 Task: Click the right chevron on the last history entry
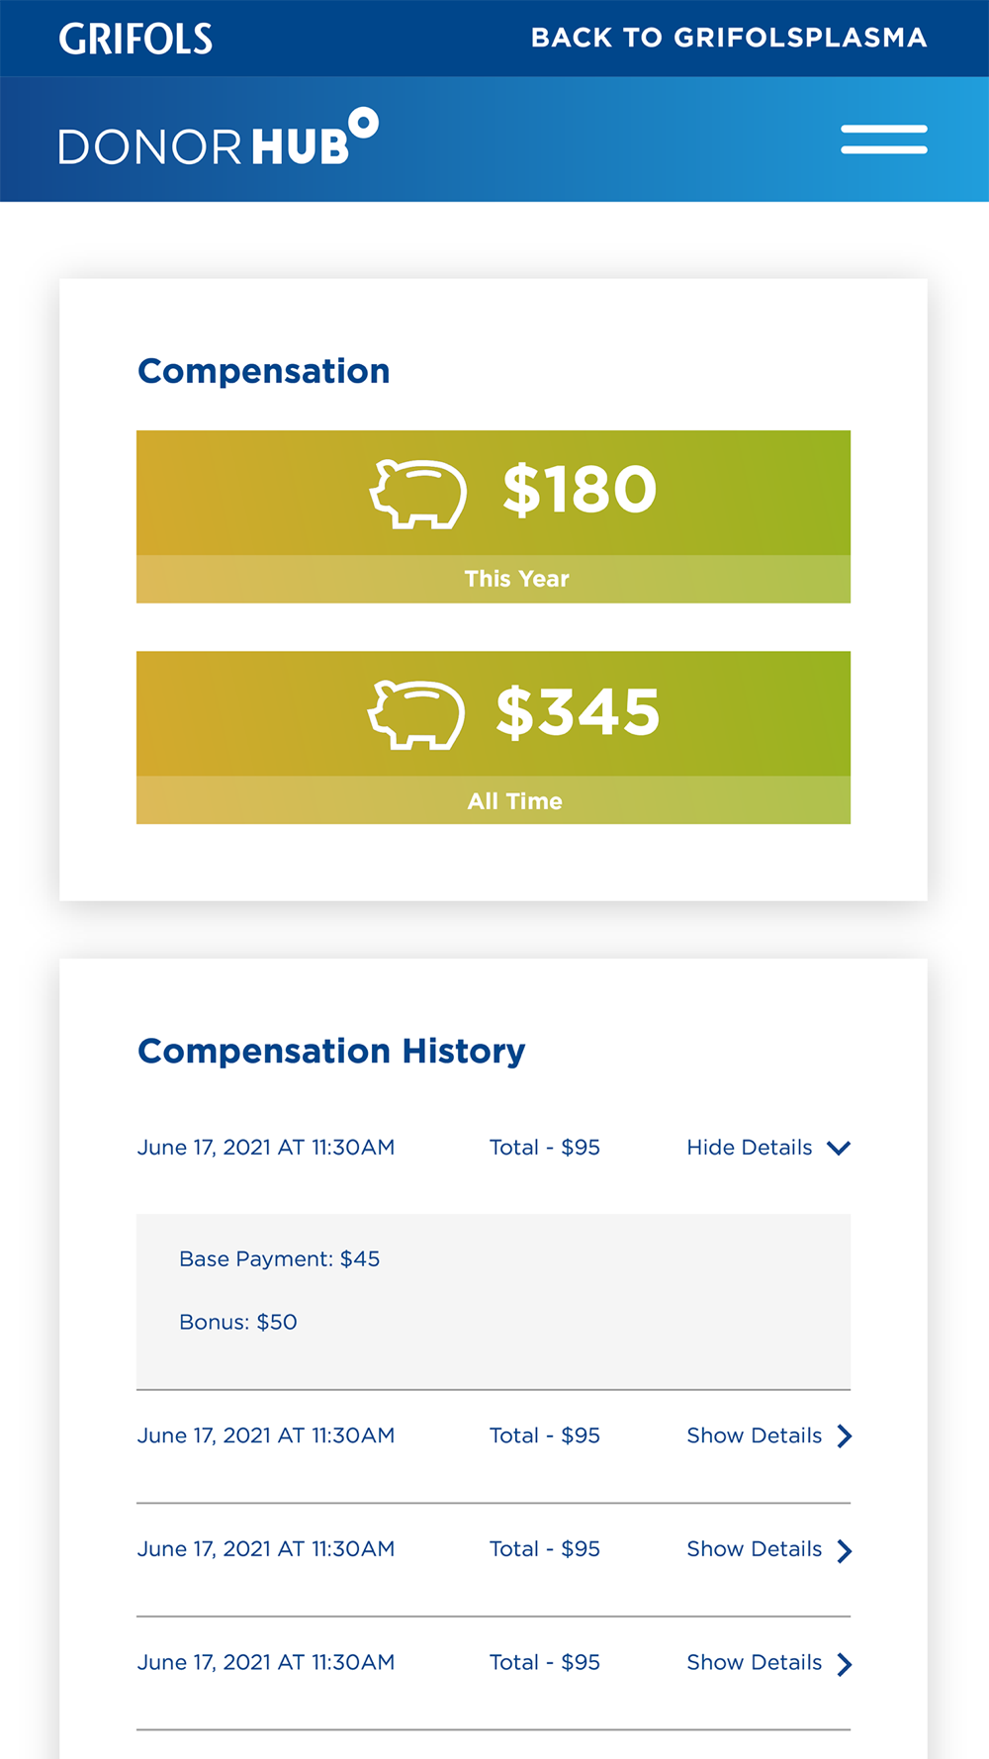click(x=844, y=1664)
